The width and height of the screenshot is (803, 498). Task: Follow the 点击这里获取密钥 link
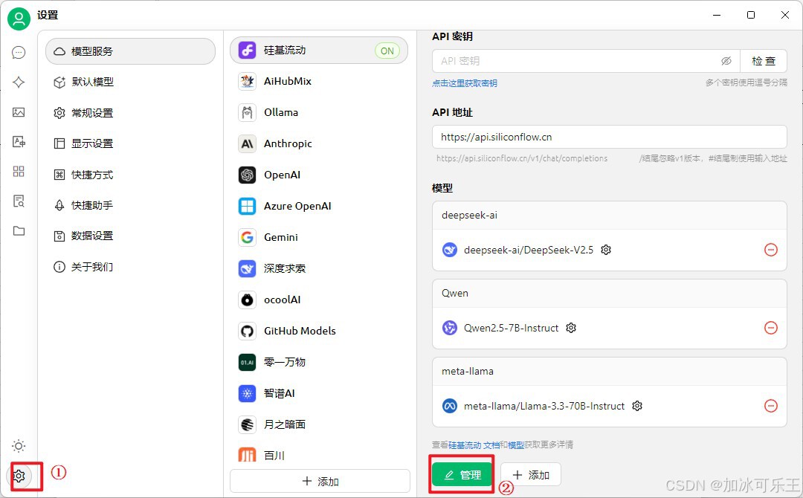[465, 83]
